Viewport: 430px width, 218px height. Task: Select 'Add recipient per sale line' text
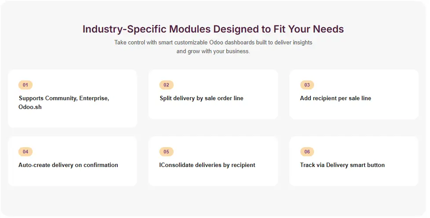(335, 98)
